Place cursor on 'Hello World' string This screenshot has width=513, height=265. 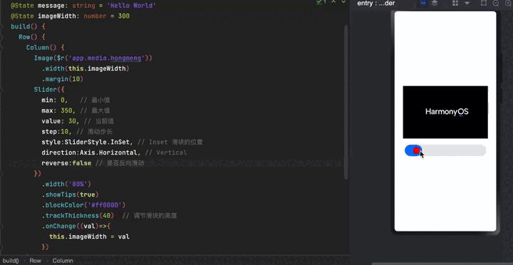tap(133, 6)
